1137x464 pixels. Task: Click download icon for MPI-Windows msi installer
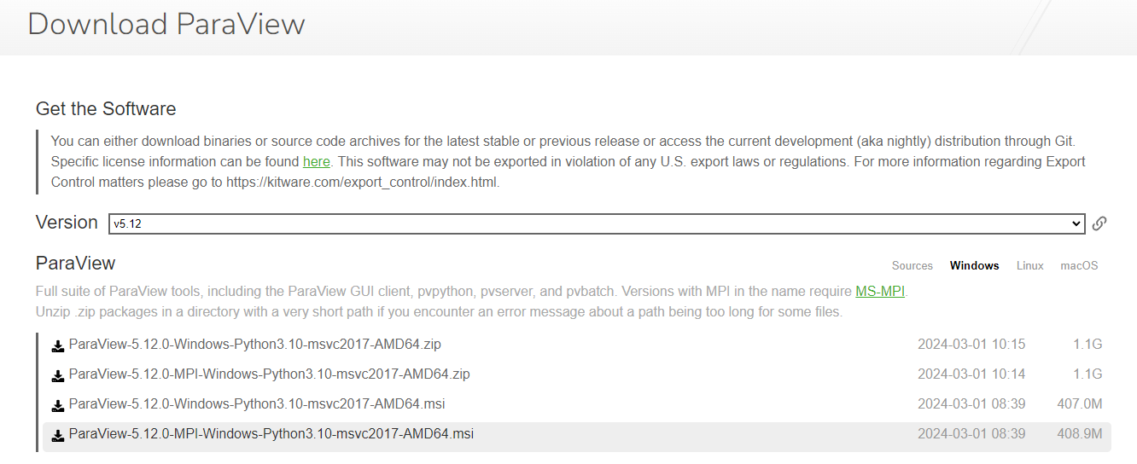tap(58, 435)
